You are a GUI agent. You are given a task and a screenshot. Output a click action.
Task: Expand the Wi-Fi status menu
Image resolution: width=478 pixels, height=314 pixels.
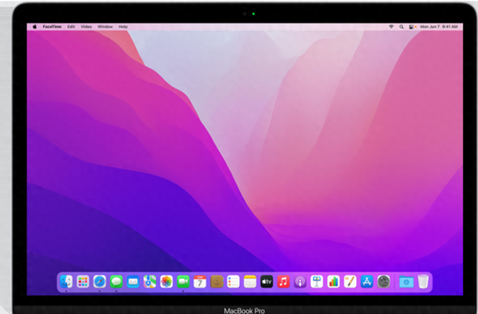[391, 27]
